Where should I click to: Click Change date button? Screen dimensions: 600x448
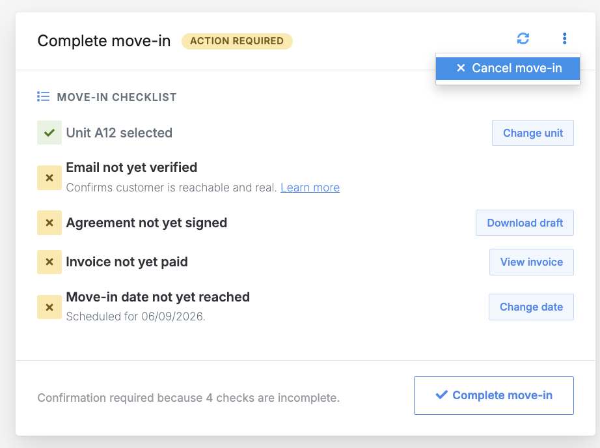(x=531, y=307)
